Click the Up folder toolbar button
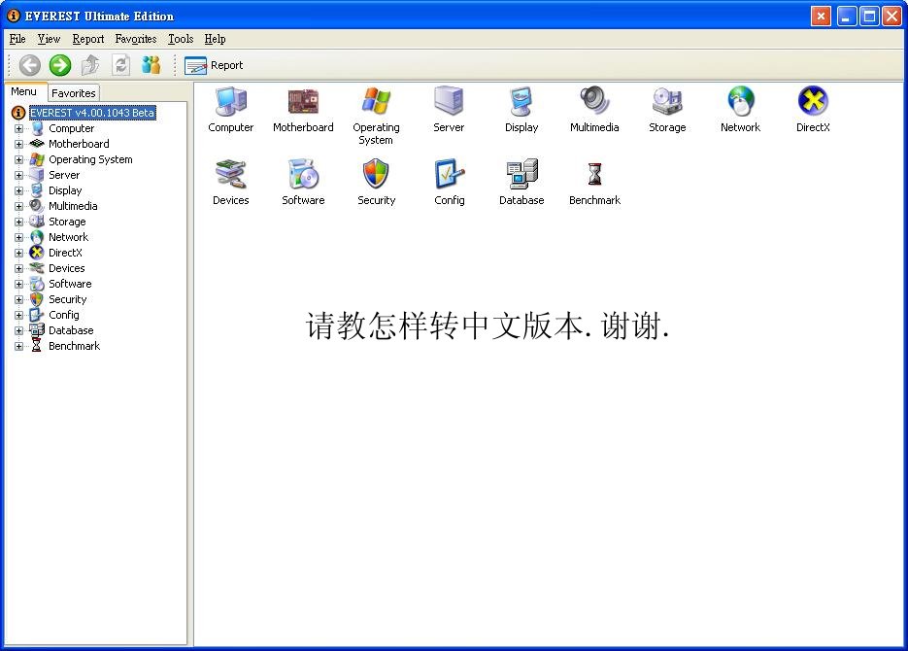The width and height of the screenshot is (908, 651). [x=89, y=65]
